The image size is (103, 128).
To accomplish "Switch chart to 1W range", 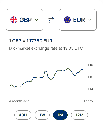I will [42, 115].
